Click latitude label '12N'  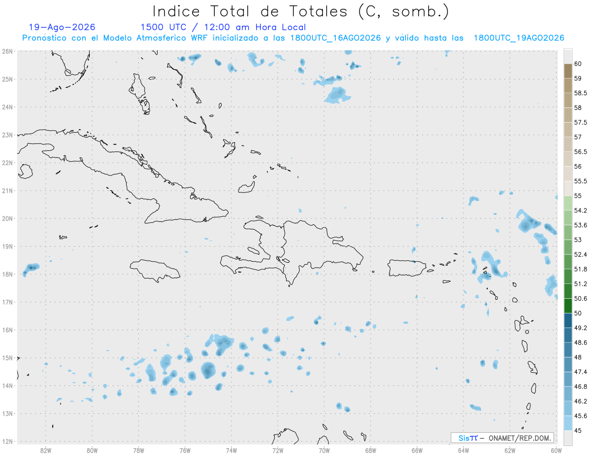pyautogui.click(x=7, y=441)
